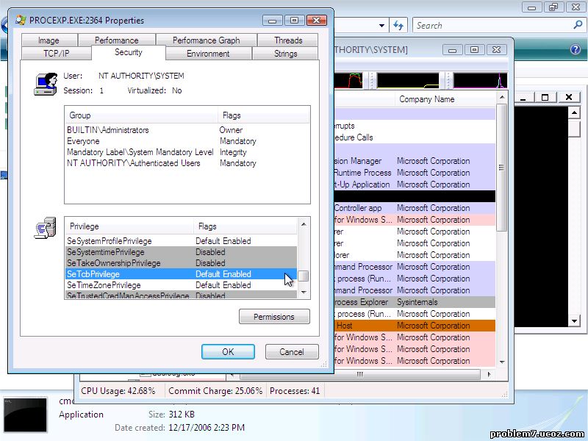The width and height of the screenshot is (588, 441).
Task: Click the Cancel button
Action: [x=291, y=352]
